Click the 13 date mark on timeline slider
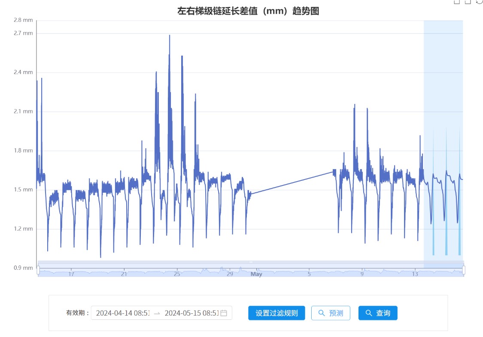The image size is (483, 337). 415,274
